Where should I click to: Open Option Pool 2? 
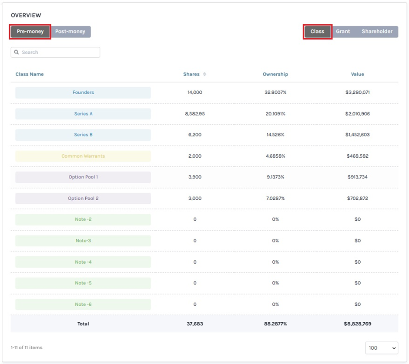pyautogui.click(x=83, y=199)
